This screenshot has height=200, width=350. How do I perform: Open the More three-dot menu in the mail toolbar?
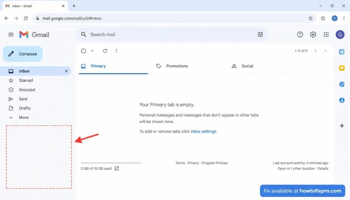(x=116, y=51)
